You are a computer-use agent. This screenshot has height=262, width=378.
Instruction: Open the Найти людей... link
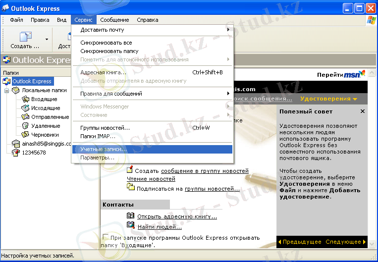(x=160, y=227)
